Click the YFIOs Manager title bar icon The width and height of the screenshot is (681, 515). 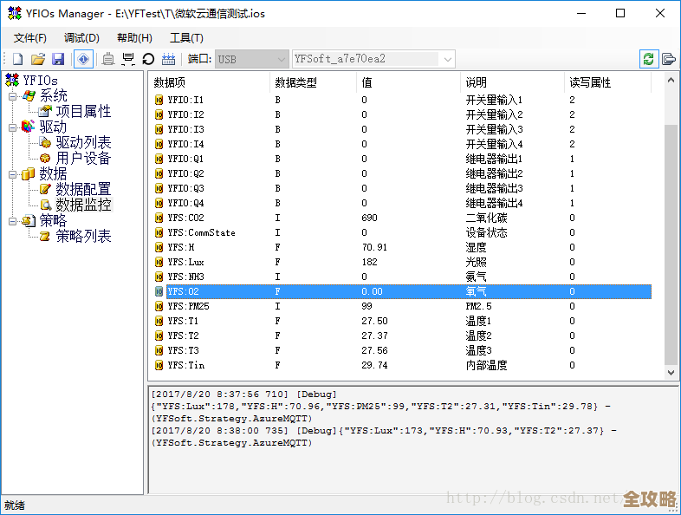[x=15, y=14]
